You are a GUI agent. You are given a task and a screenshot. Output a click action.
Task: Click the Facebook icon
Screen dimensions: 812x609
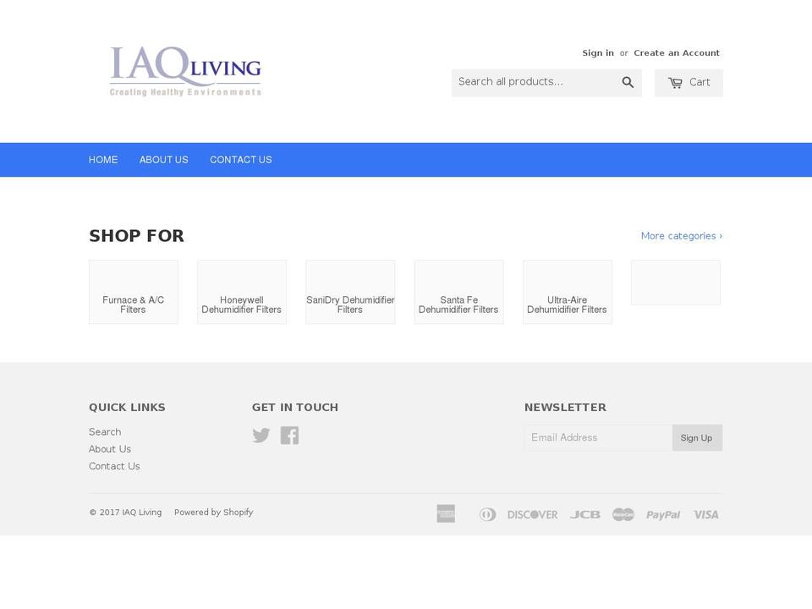(x=289, y=435)
